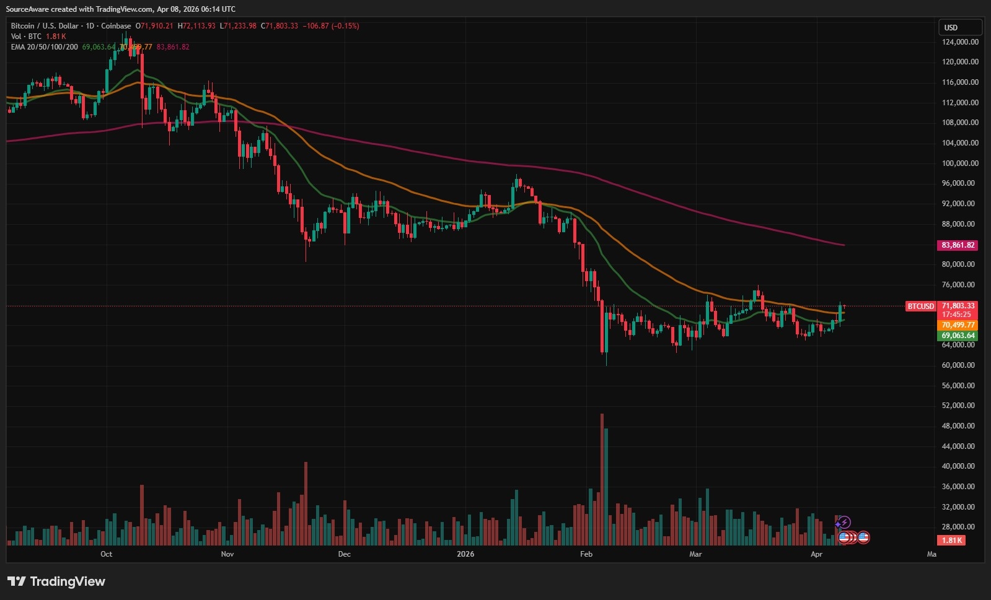Click the Feb label on the time axis
991x600 pixels.
[586, 554]
